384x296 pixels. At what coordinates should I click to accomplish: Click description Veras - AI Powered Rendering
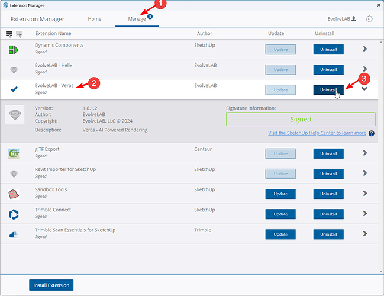115,130
